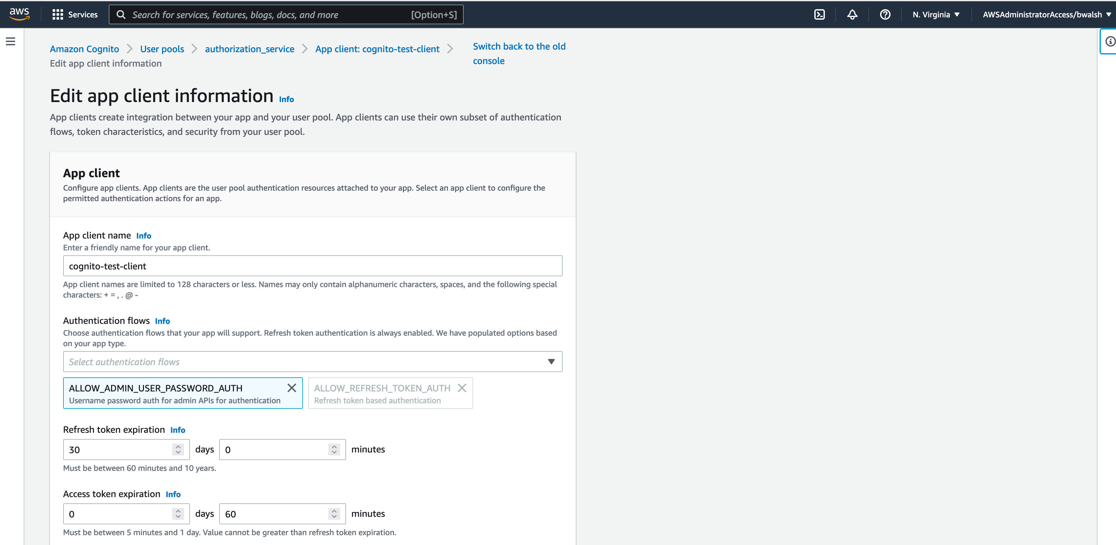Adjust the access token minutes stepper
Image resolution: width=1116 pixels, height=545 pixels.
click(334, 514)
